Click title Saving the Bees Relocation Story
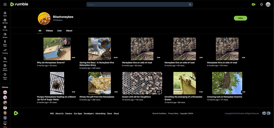 pyautogui.click(x=97, y=64)
